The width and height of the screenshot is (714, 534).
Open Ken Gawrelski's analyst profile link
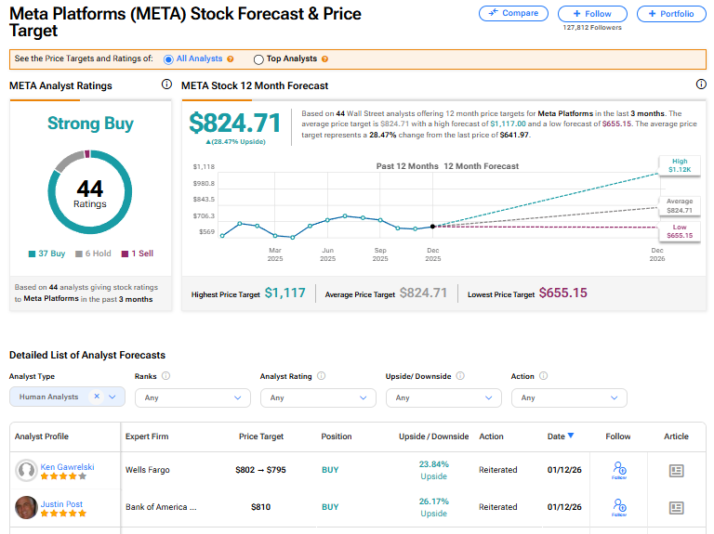[66, 467]
